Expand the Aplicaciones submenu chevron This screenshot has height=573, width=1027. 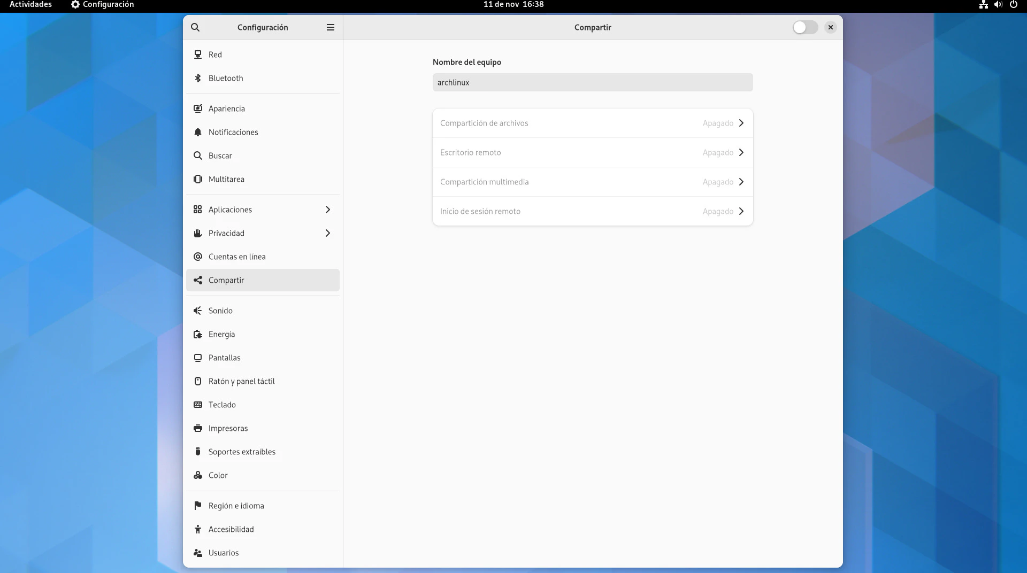328,210
